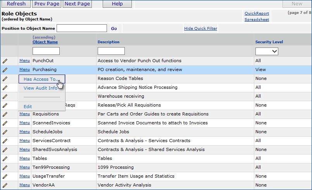The height and width of the screenshot is (190, 312).
Task: Click the pencil edit icon for PunchOut row
Action: coord(5,61)
